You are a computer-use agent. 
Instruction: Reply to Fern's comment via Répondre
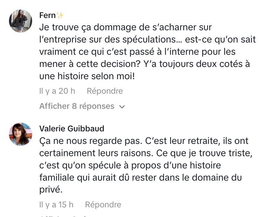coord(105,91)
